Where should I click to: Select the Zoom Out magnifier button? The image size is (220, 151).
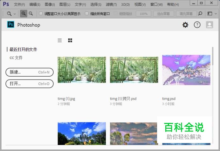pyautogui.click(x=31, y=14)
